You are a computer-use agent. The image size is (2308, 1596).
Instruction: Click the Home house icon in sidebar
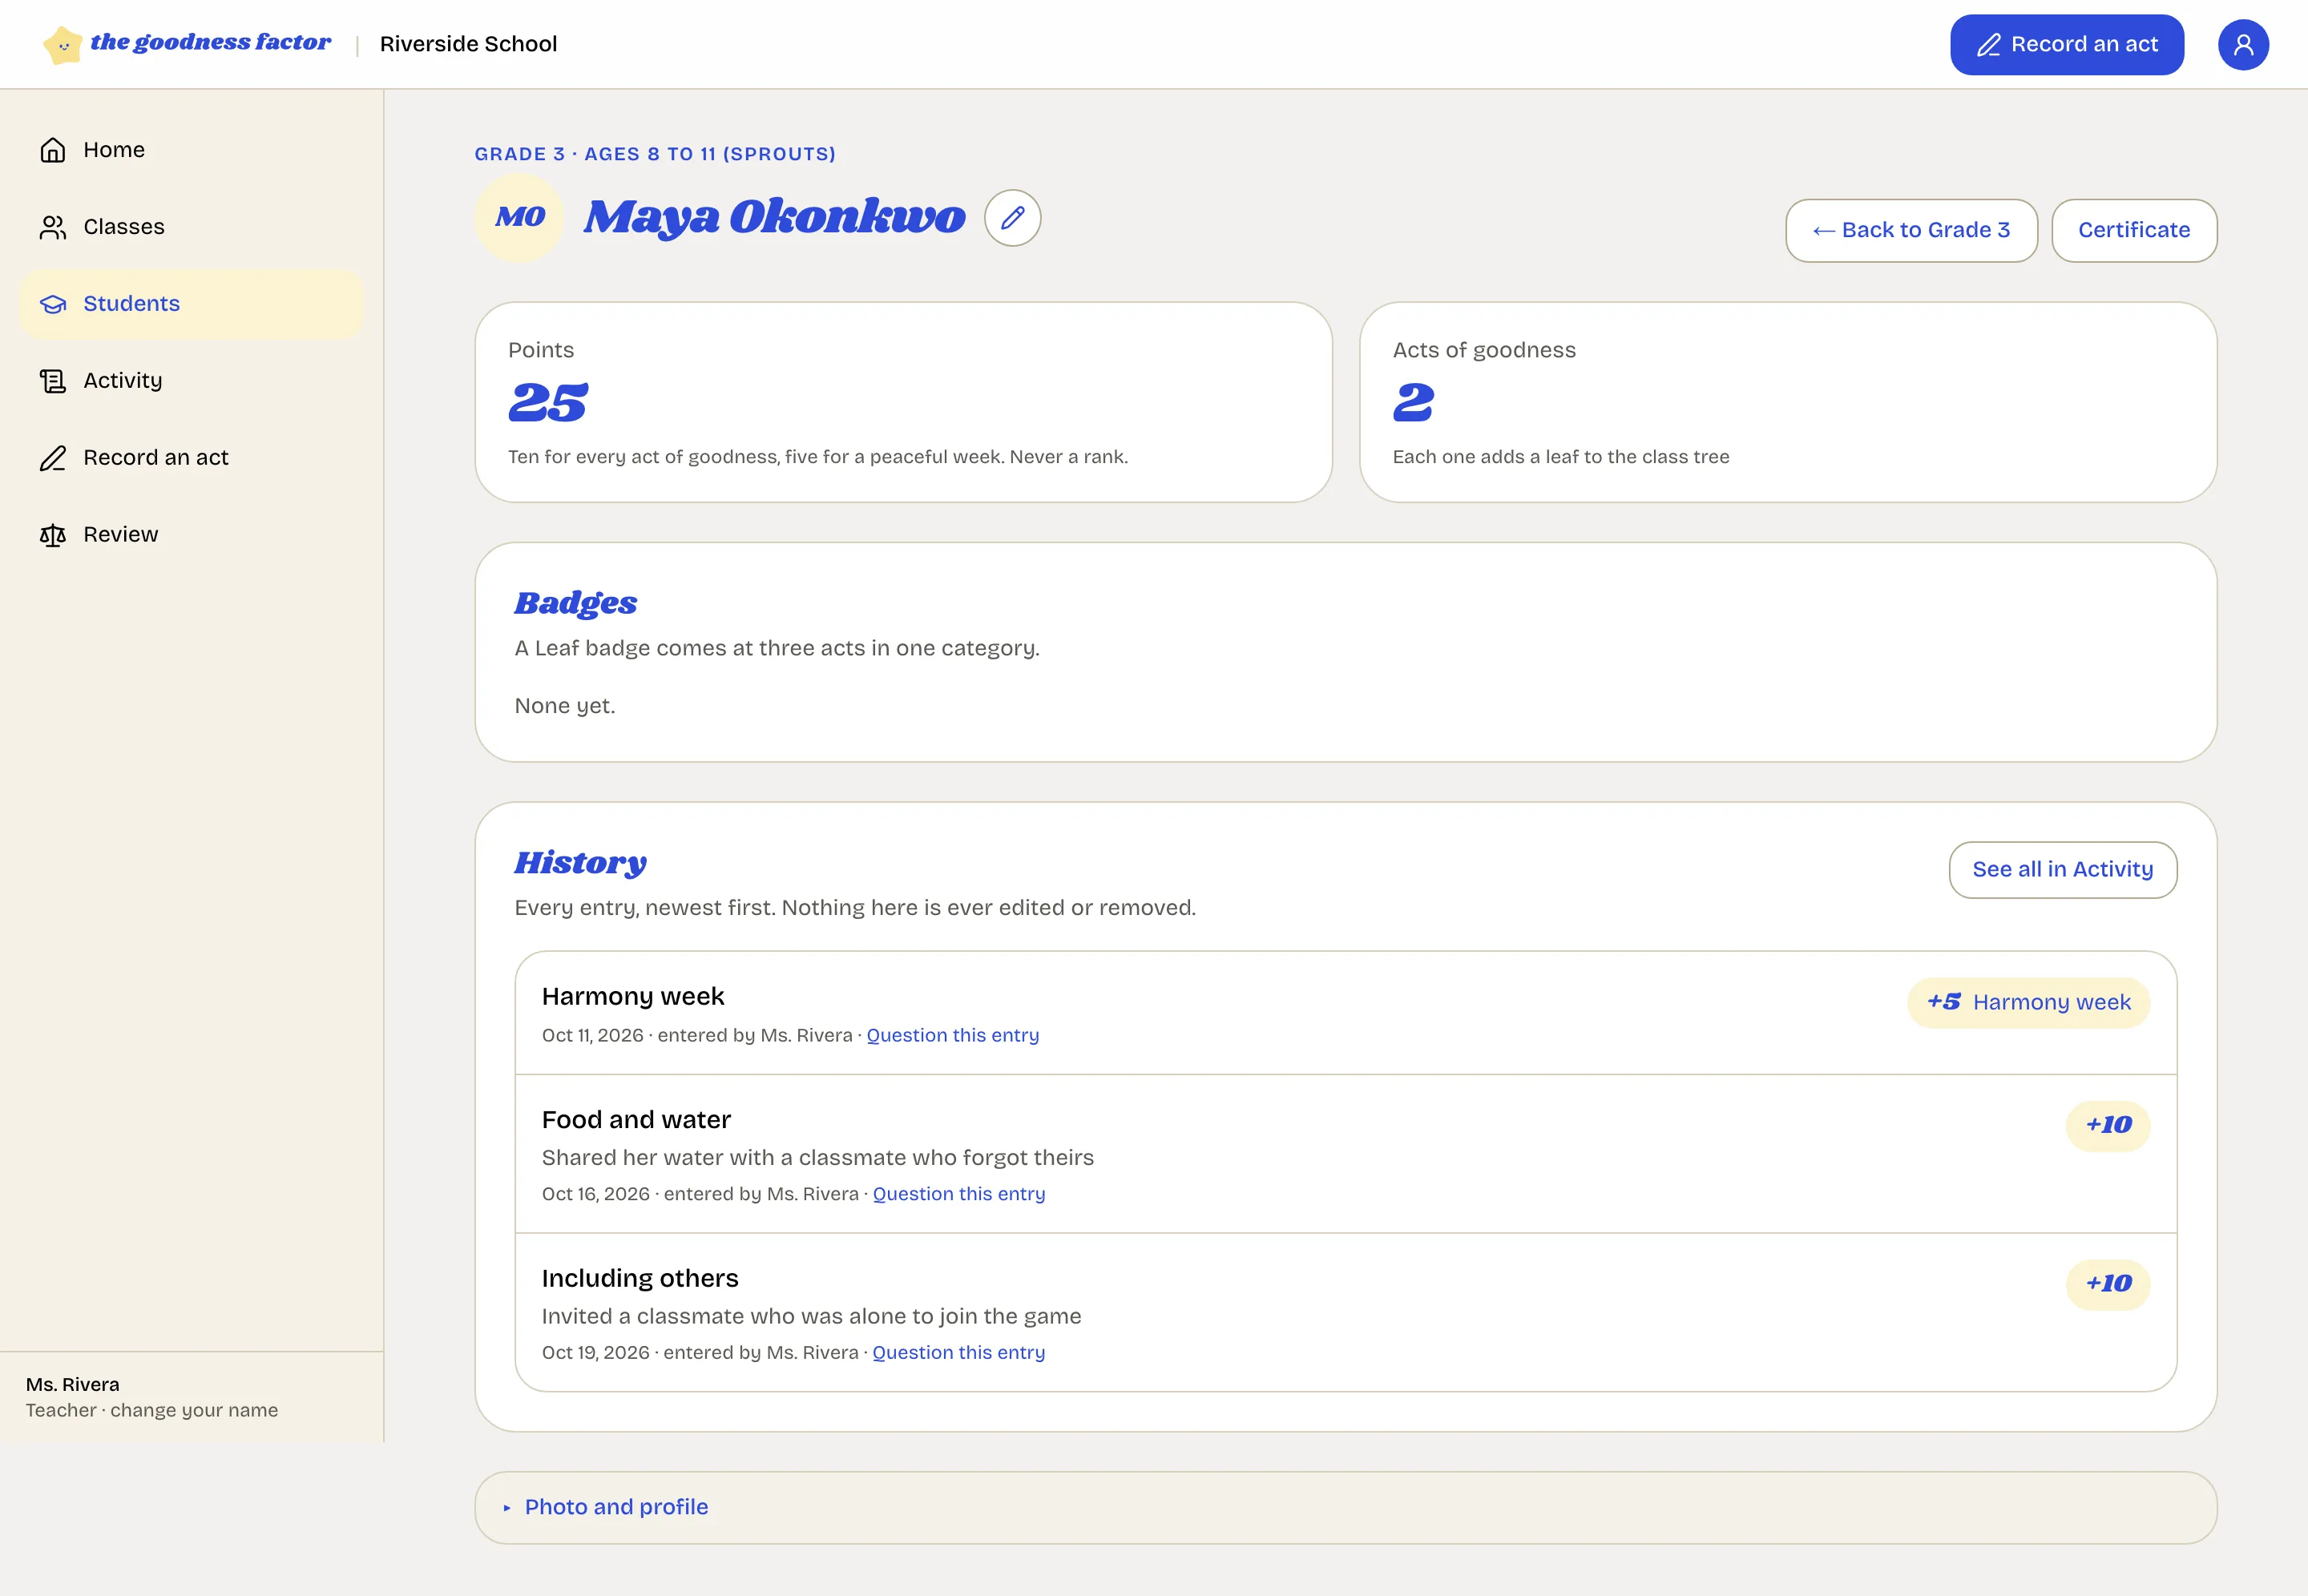pyautogui.click(x=53, y=150)
